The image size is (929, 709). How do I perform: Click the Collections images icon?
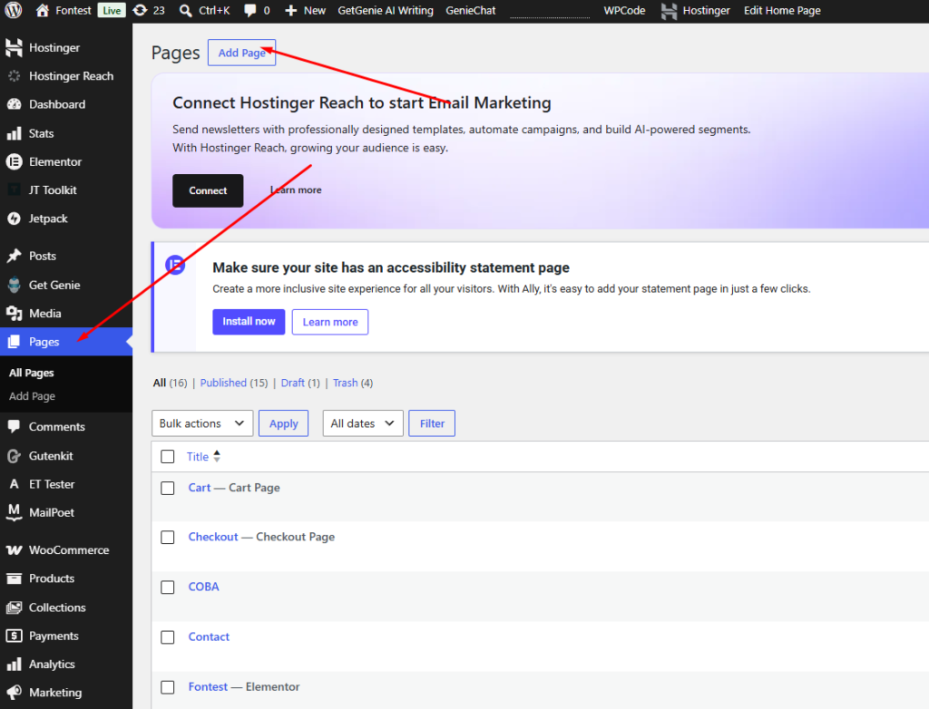point(15,607)
